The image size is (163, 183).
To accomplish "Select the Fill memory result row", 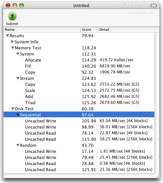I will [79, 66].
